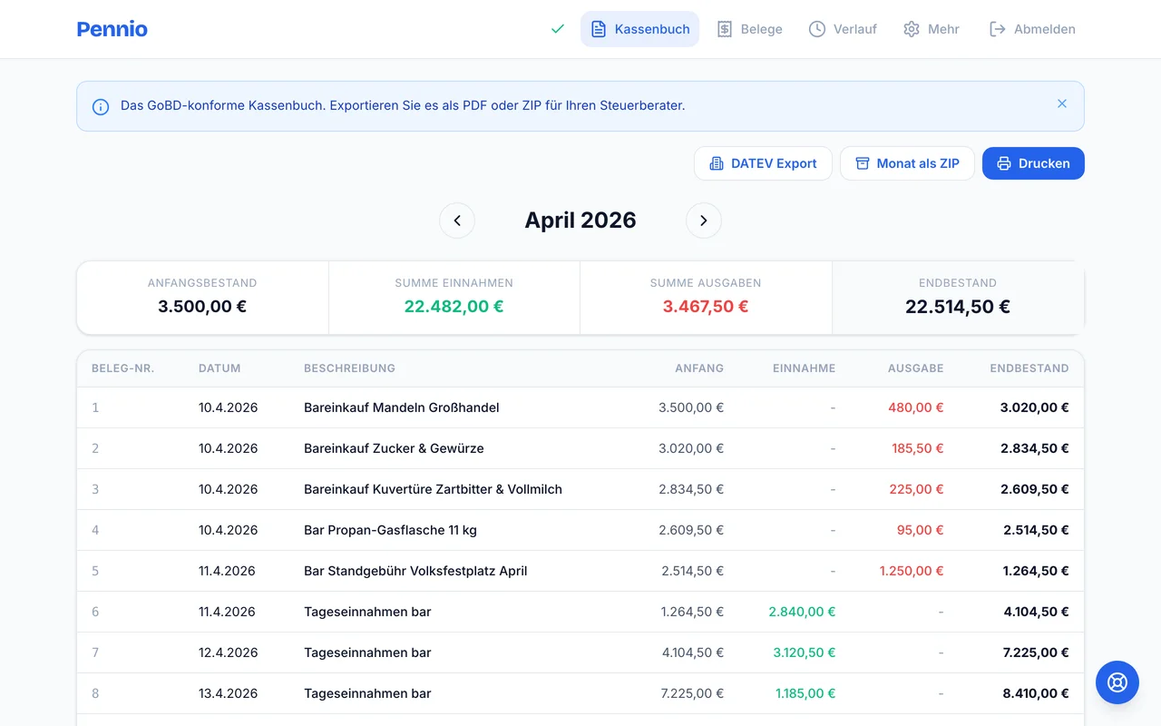Switch to the Belege tab
This screenshot has height=726, width=1161.
click(x=749, y=29)
